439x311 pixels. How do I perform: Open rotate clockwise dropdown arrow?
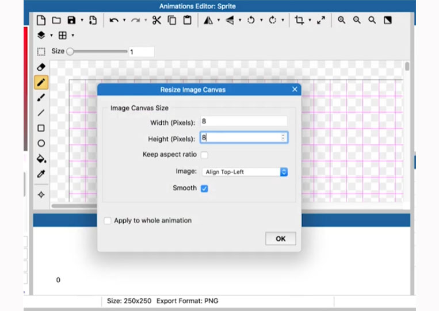[x=283, y=20]
